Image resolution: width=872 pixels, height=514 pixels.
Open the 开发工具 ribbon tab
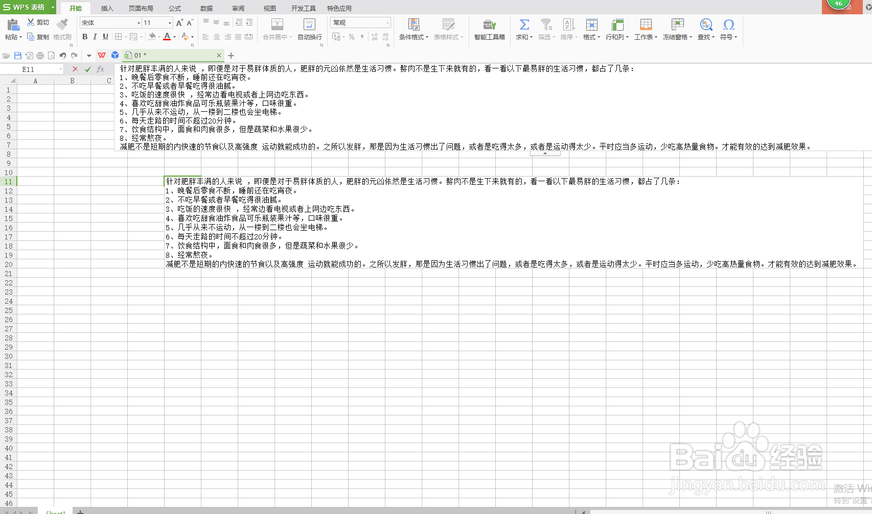(x=303, y=8)
